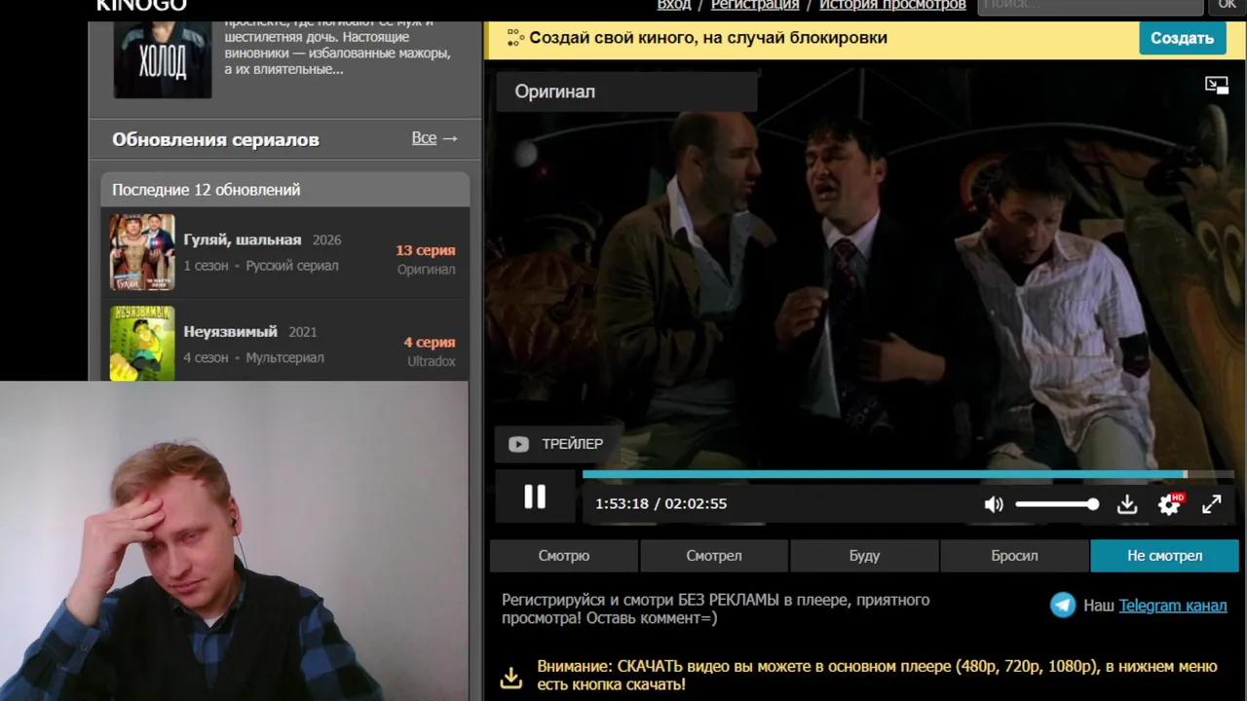Enter fullscreen mode in the player
Screen dimensions: 1247x701
(1212, 504)
